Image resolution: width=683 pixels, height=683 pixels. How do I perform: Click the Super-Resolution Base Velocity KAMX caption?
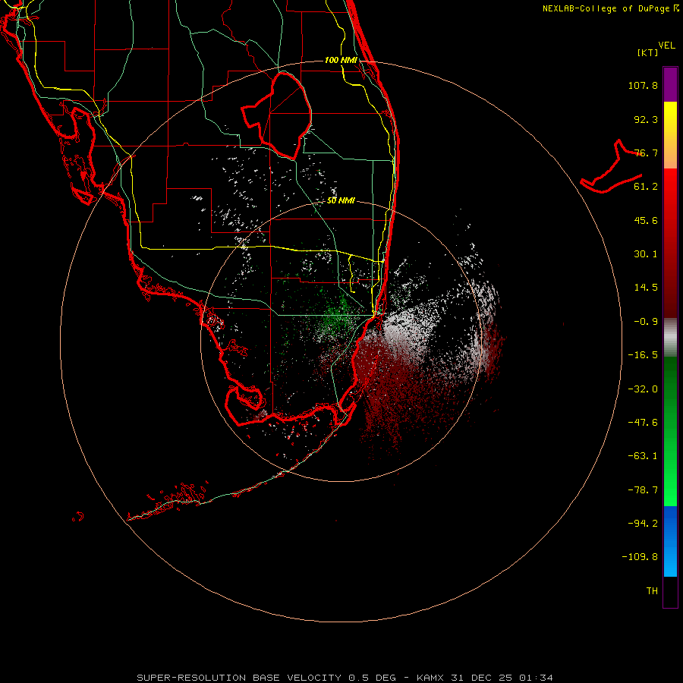pos(345,678)
